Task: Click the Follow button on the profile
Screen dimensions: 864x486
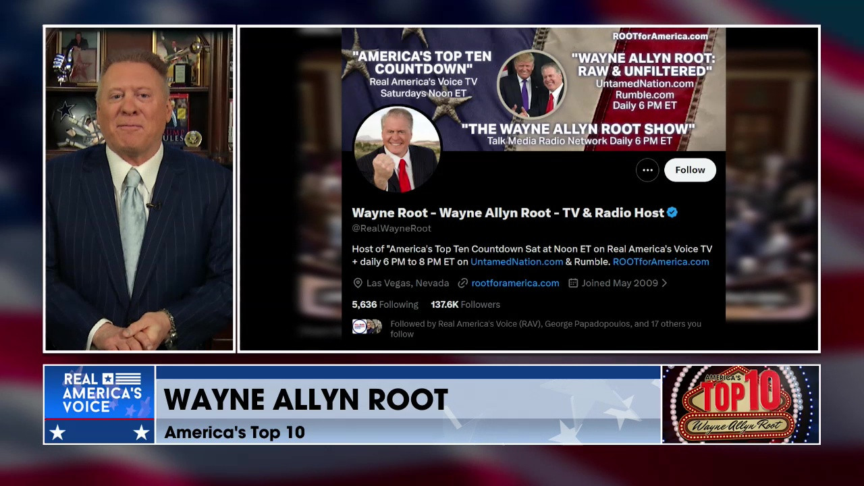Action: [689, 170]
